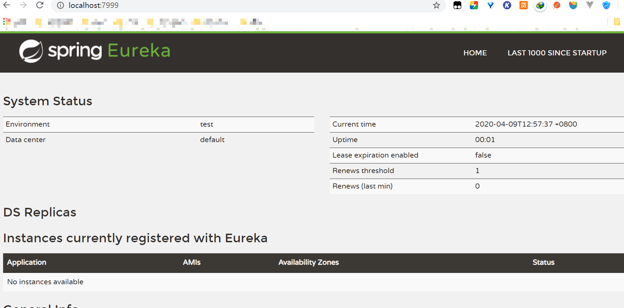Select the Current time label
624x308 pixels.
tap(354, 124)
